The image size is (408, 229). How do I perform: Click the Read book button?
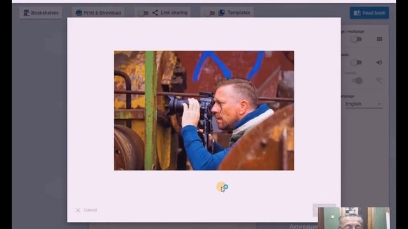tap(369, 13)
